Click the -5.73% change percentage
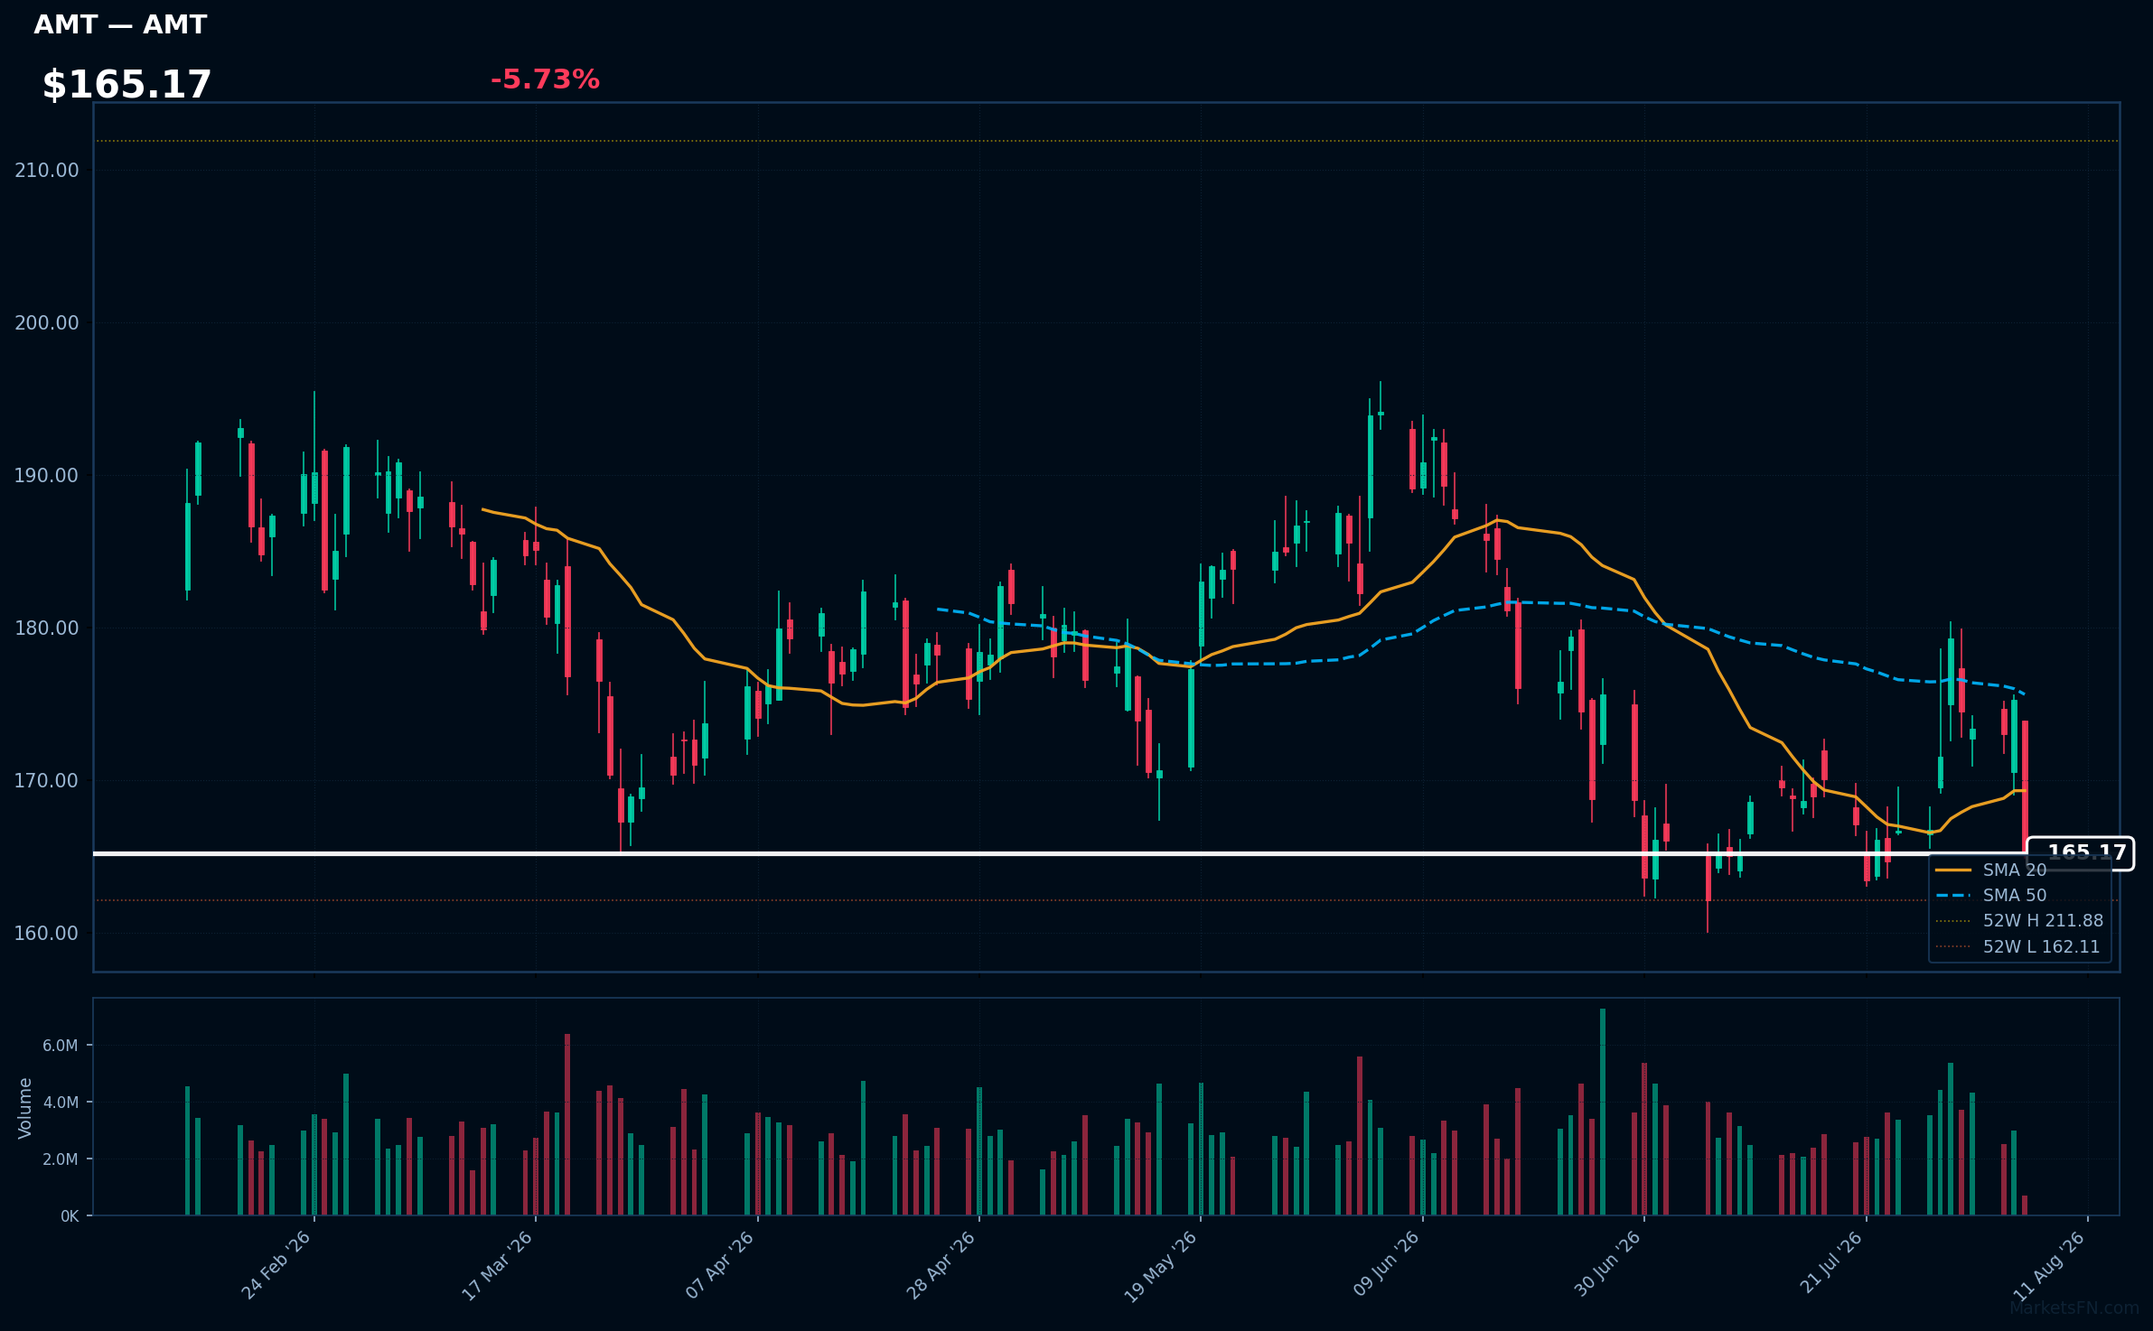 (545, 79)
